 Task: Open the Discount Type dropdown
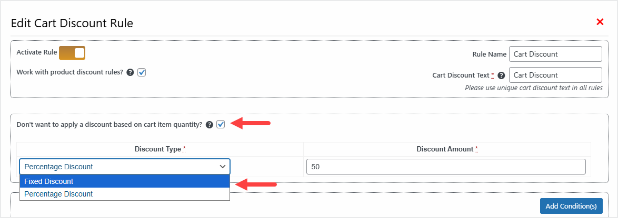[125, 167]
